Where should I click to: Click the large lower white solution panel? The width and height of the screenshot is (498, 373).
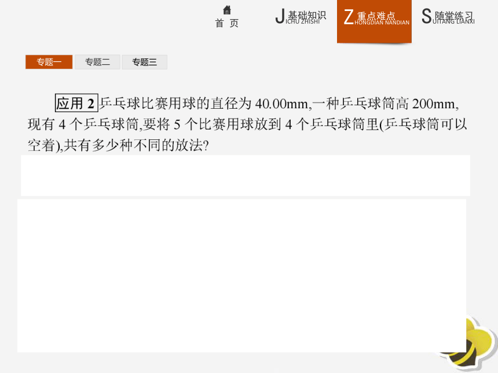(241, 276)
